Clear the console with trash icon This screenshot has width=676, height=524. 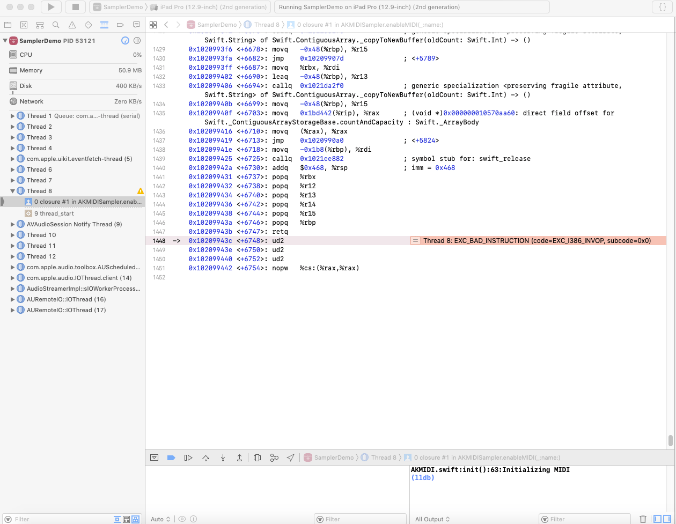(x=644, y=519)
